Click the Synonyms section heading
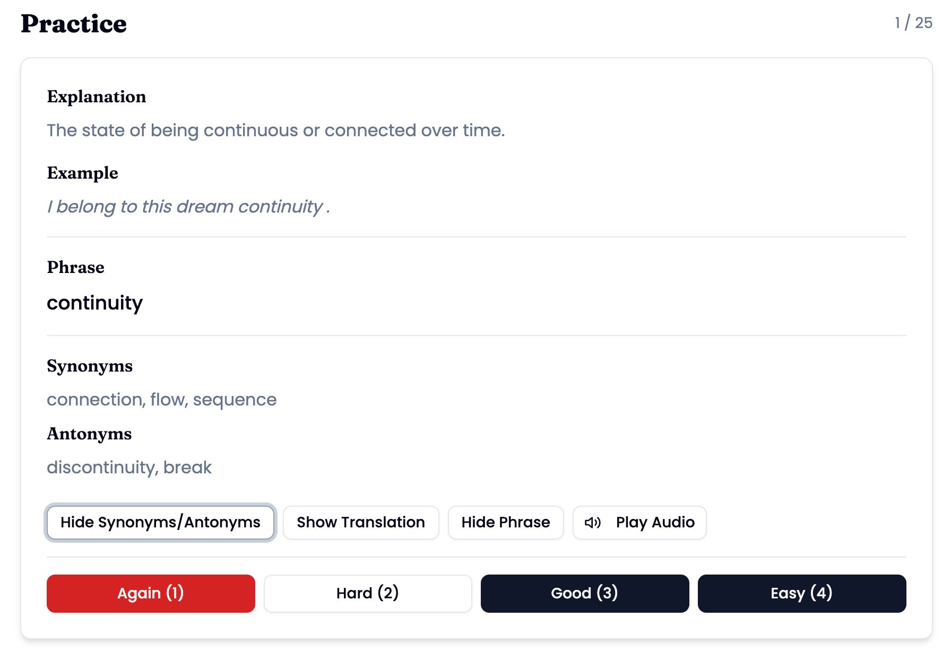This screenshot has height=653, width=951. coord(90,366)
